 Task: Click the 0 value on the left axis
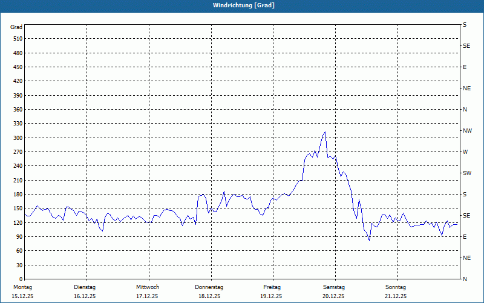[x=20, y=279]
